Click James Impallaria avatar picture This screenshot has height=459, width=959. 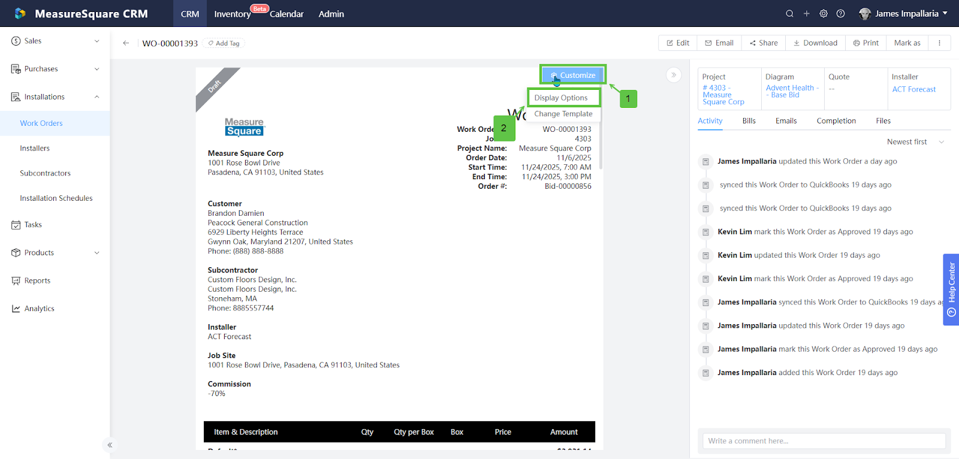865,14
